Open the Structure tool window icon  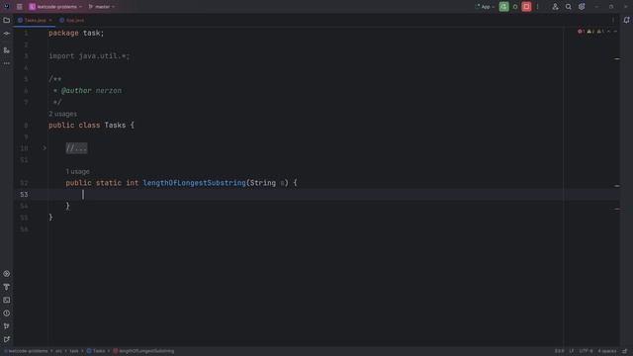(x=7, y=50)
